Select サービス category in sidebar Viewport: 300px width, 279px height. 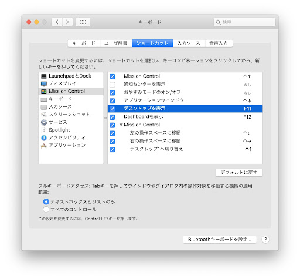pyautogui.click(x=71, y=122)
